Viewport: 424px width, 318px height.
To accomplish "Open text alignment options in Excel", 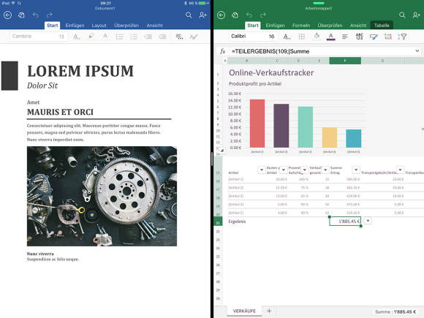I will (345, 37).
